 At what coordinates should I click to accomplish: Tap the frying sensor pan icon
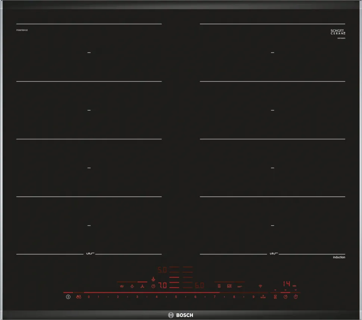(x=230, y=286)
